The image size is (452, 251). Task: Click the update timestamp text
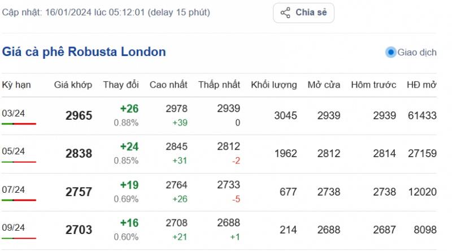[x=106, y=12]
